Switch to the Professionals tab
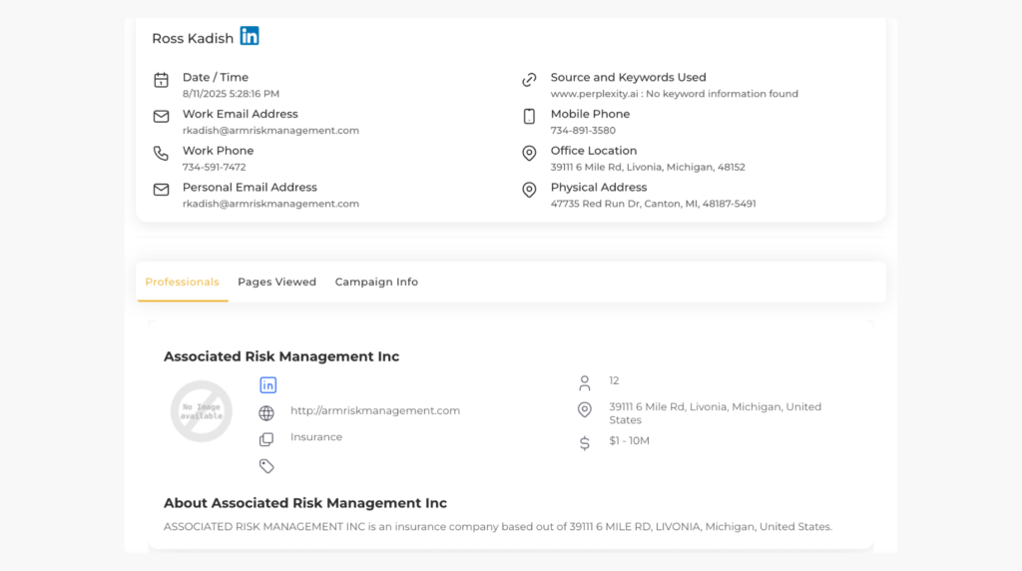 (x=182, y=283)
